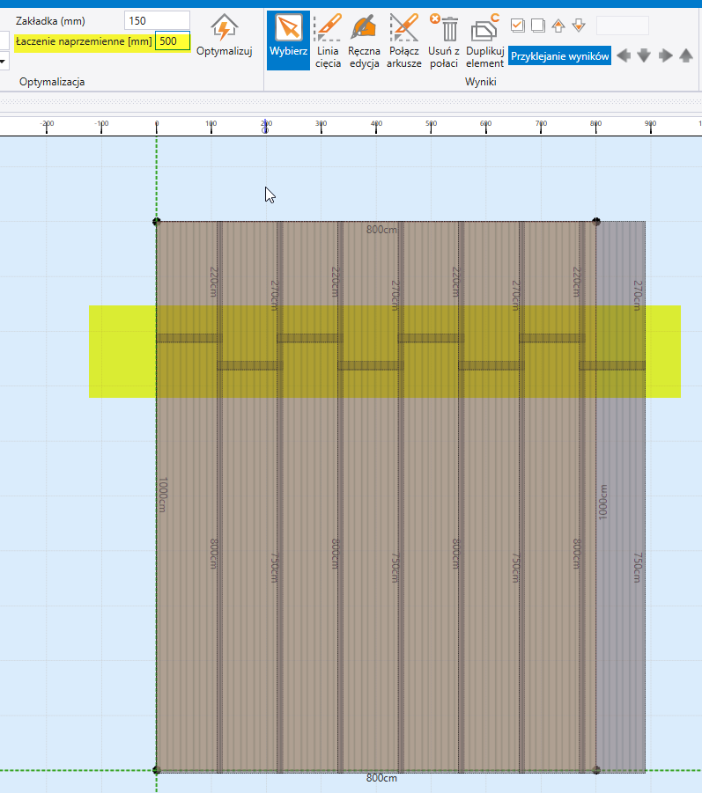This screenshot has width=702, height=793.
Task: Click the Optymalizuj lightning house icon
Action: (x=224, y=28)
